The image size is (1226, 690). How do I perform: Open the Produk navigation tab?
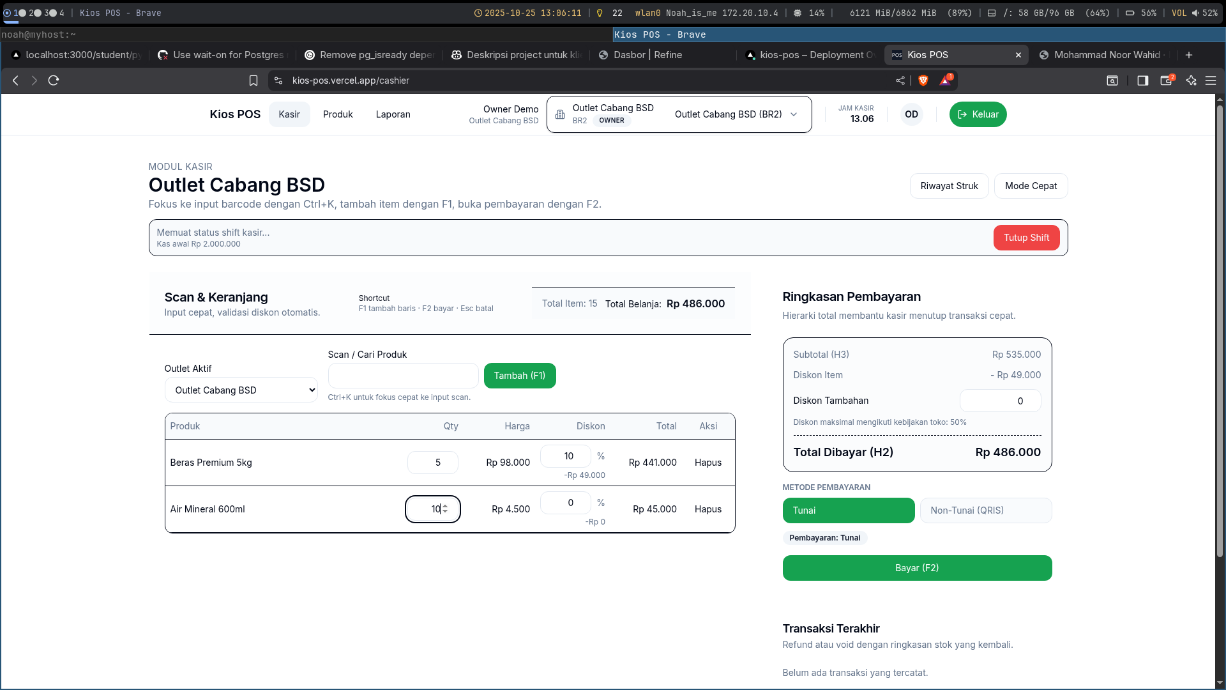(338, 114)
